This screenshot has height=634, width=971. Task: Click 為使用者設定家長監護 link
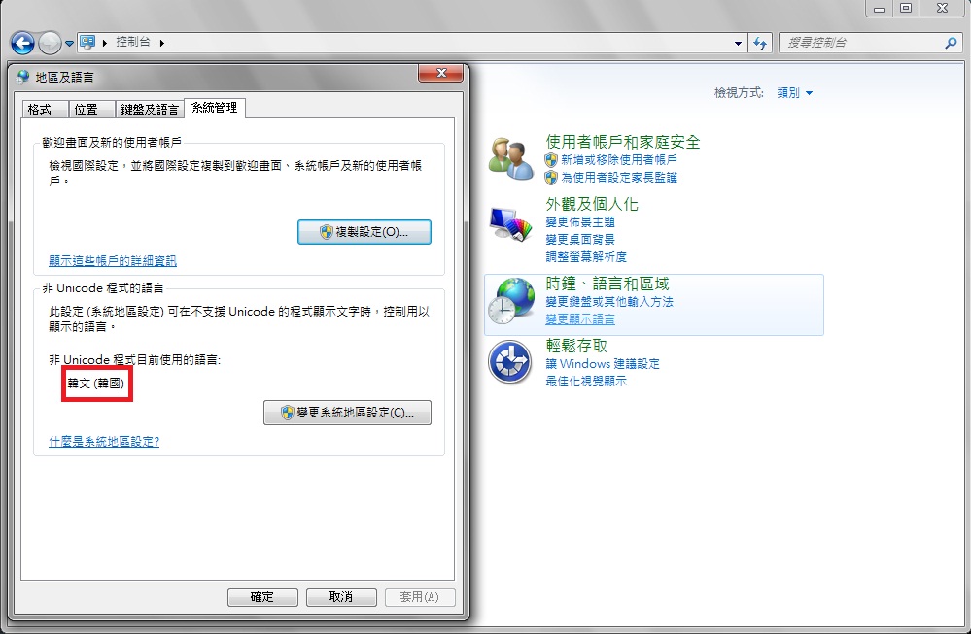pos(618,178)
